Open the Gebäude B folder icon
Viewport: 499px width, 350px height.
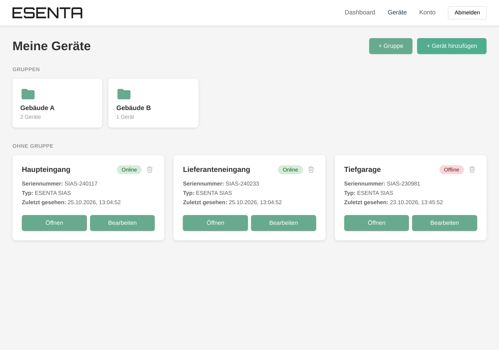pos(124,94)
